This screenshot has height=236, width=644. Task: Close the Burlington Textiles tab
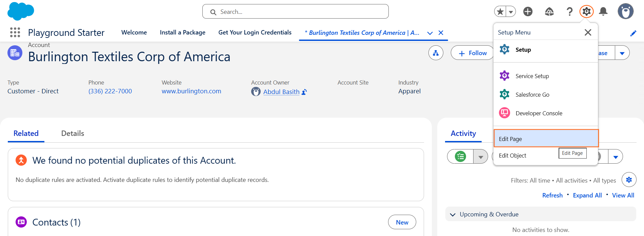tap(441, 33)
